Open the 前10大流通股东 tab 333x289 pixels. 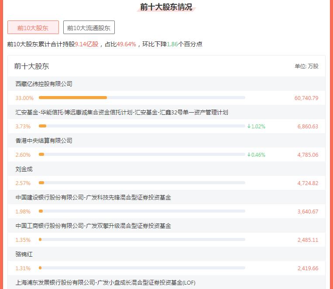pyautogui.click(x=89, y=28)
